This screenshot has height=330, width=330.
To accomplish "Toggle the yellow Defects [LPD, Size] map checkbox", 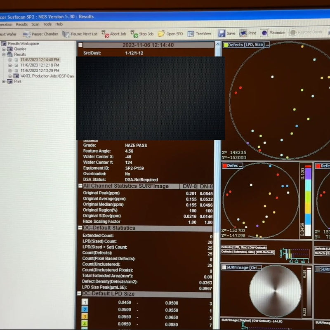I will 225,45.
